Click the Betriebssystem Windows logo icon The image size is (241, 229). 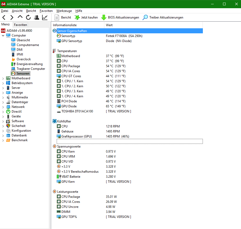(x=8, y=83)
